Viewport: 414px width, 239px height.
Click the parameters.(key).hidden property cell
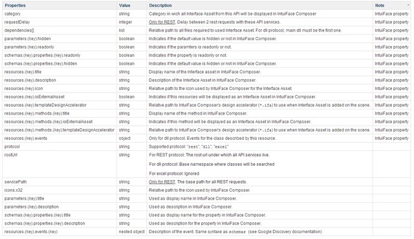click(x=60, y=39)
